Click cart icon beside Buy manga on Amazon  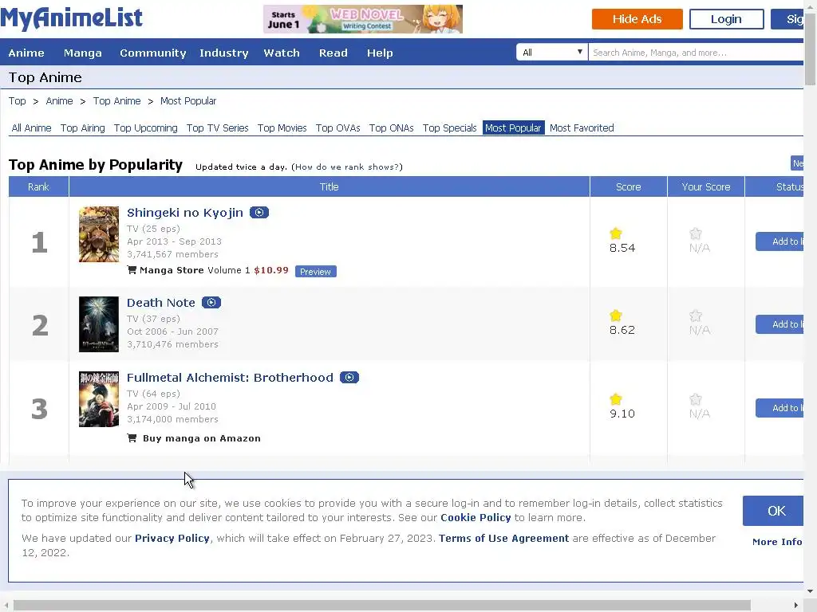click(x=132, y=438)
